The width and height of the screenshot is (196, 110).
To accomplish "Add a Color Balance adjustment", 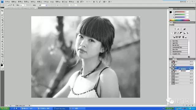I will point(178,33).
